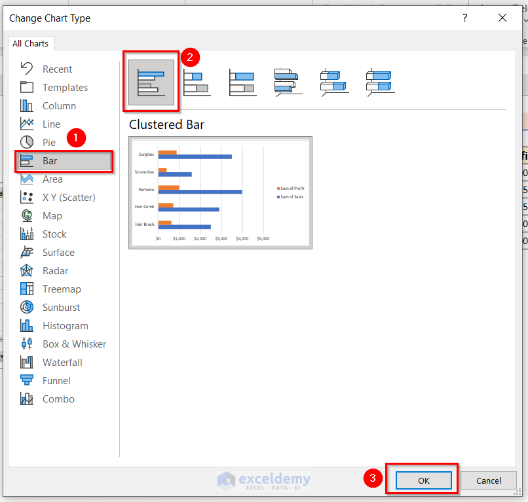Close the Change Chart Type dialog

(502, 18)
